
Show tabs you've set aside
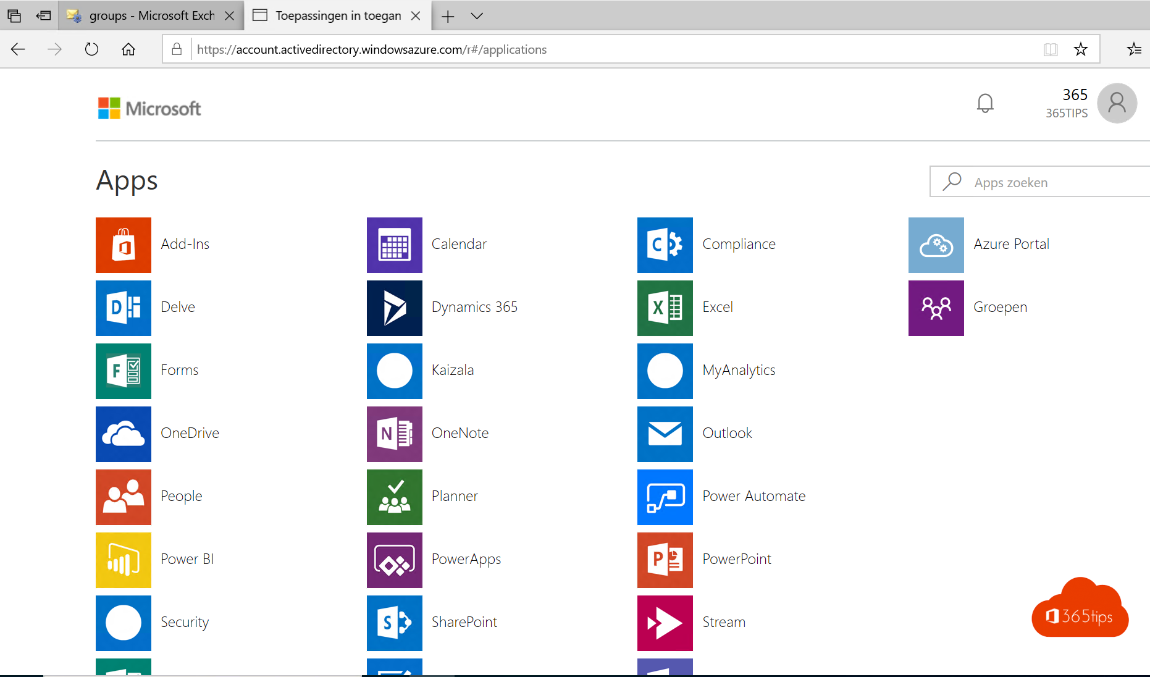point(14,16)
